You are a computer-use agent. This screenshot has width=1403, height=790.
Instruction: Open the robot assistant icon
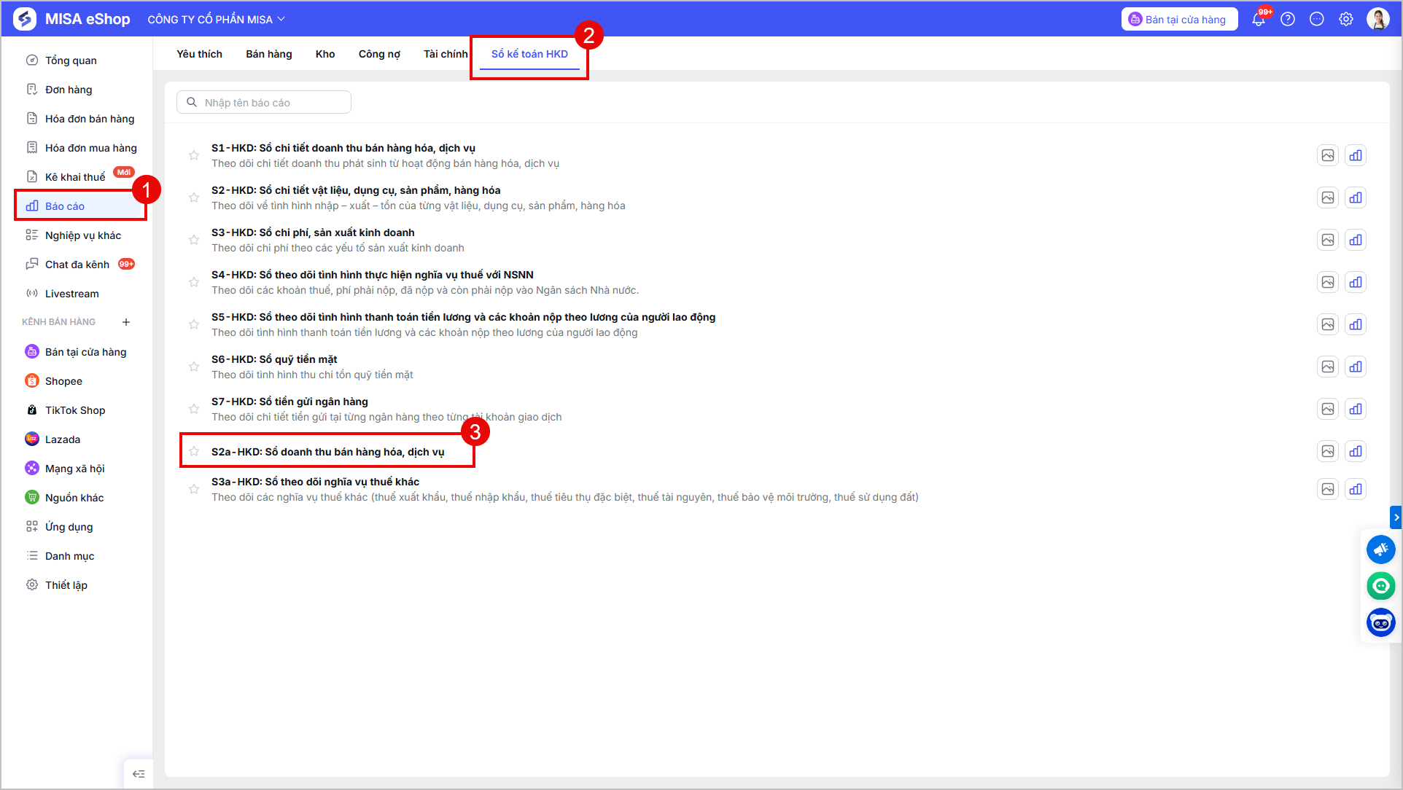coord(1381,622)
